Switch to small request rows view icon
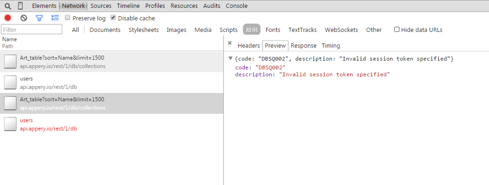Viewport: 489px width, 185px height. [55, 18]
